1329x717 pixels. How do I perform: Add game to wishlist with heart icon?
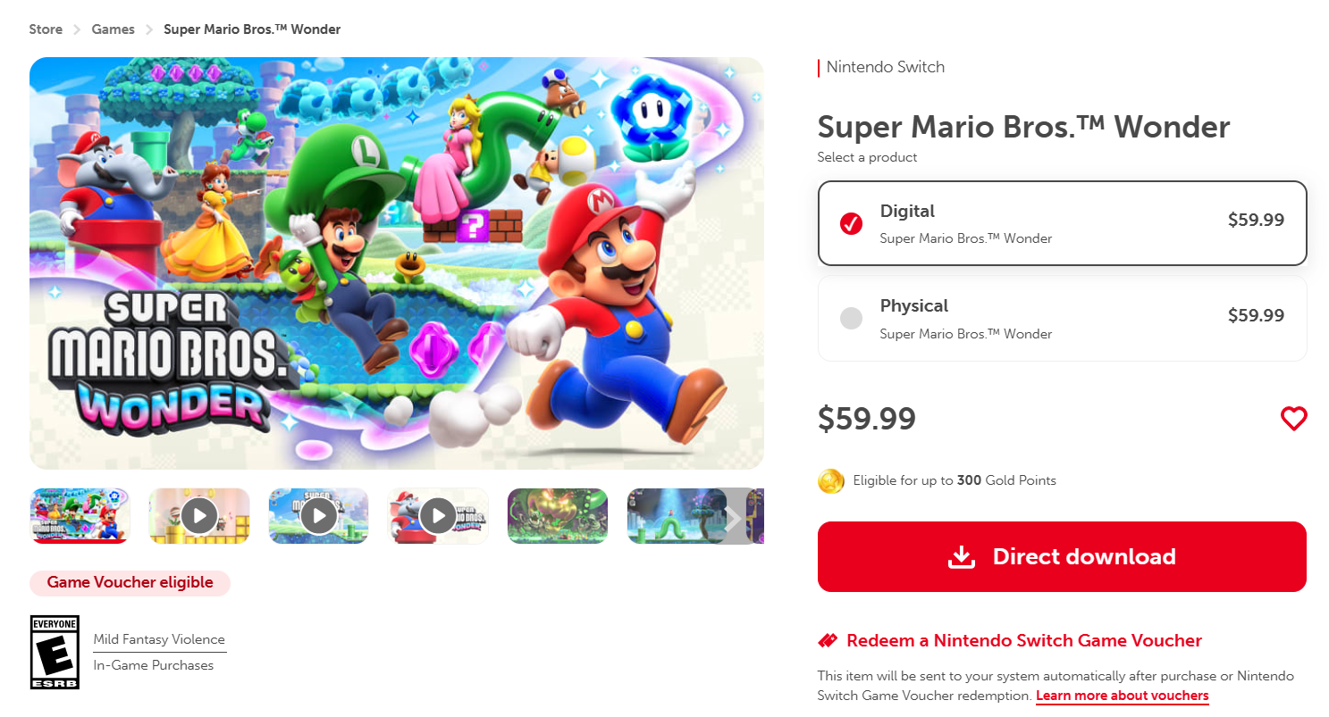pos(1293,419)
